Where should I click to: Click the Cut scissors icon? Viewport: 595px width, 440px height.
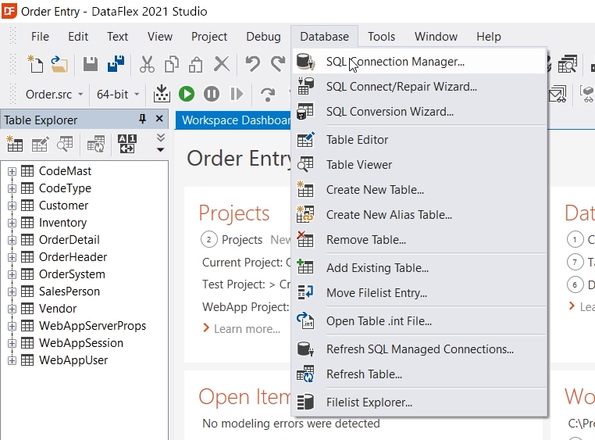pos(147,64)
